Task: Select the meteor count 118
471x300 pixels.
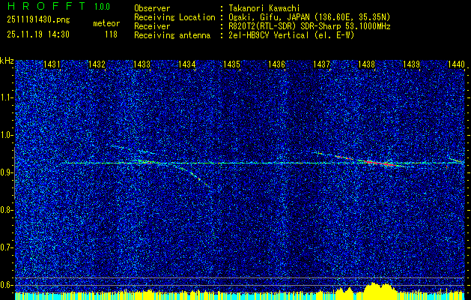Action: (x=111, y=34)
